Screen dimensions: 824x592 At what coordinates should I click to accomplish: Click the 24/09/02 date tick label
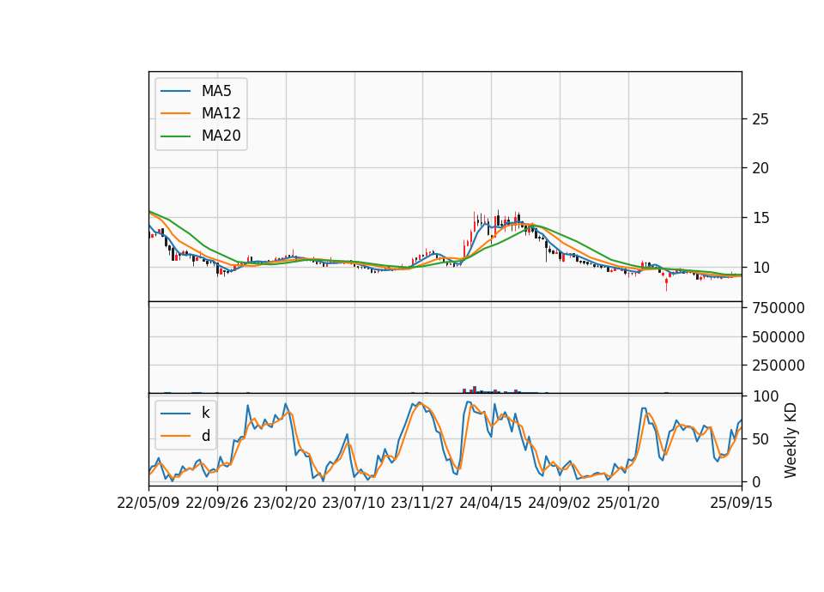[x=559, y=503]
